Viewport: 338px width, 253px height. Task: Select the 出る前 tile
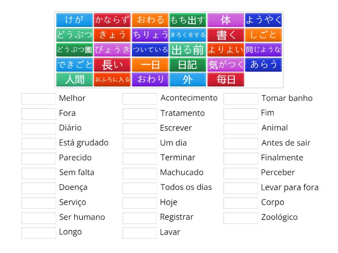pos(188,49)
